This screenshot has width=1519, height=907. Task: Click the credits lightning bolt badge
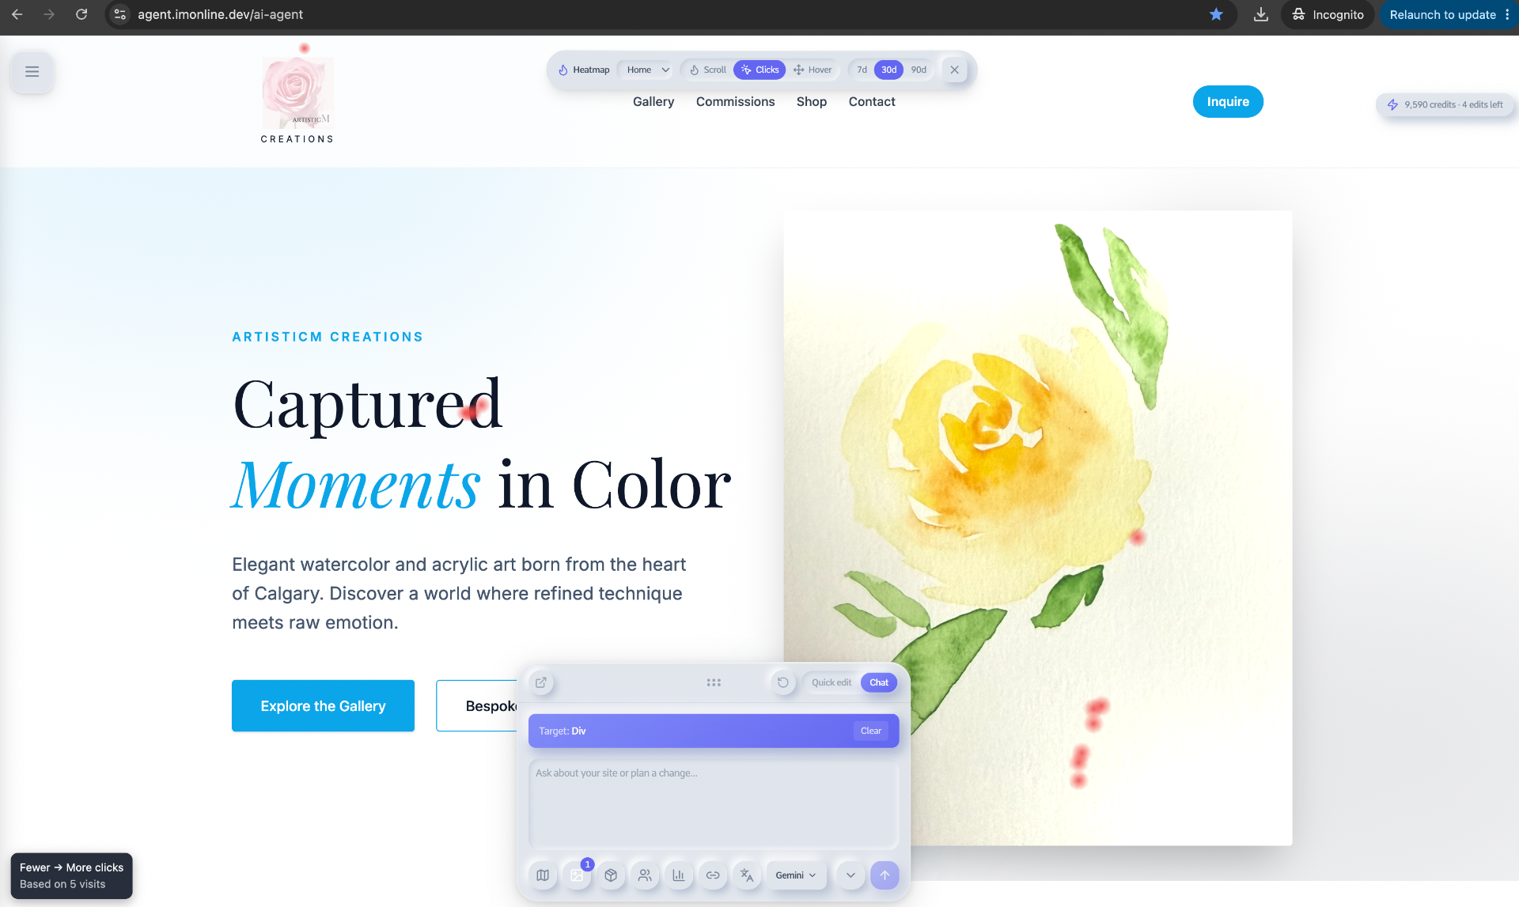pos(1445,104)
